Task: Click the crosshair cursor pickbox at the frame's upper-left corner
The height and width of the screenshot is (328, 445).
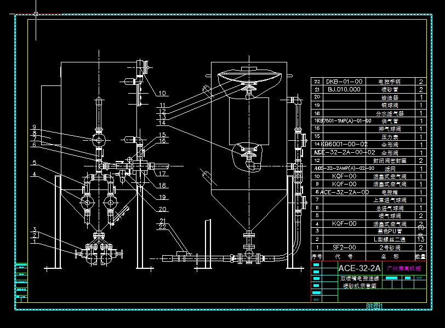Action: coord(36,14)
